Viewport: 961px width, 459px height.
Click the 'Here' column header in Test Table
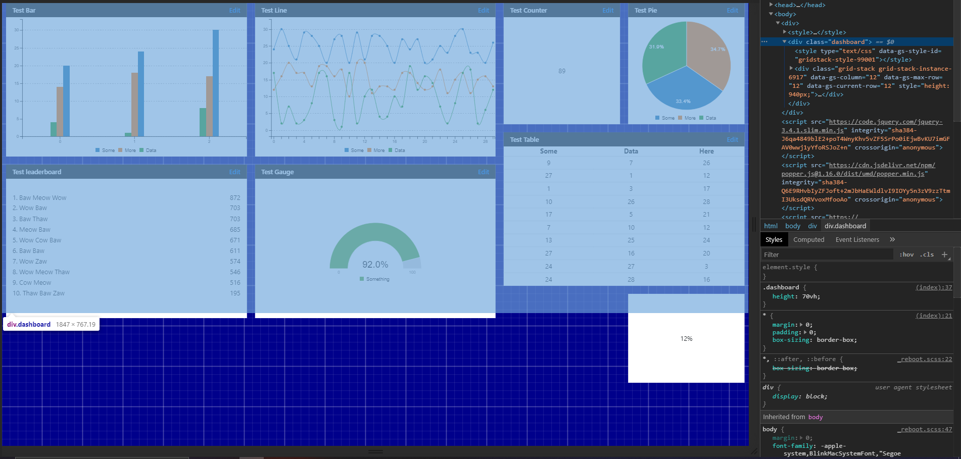[x=706, y=151]
